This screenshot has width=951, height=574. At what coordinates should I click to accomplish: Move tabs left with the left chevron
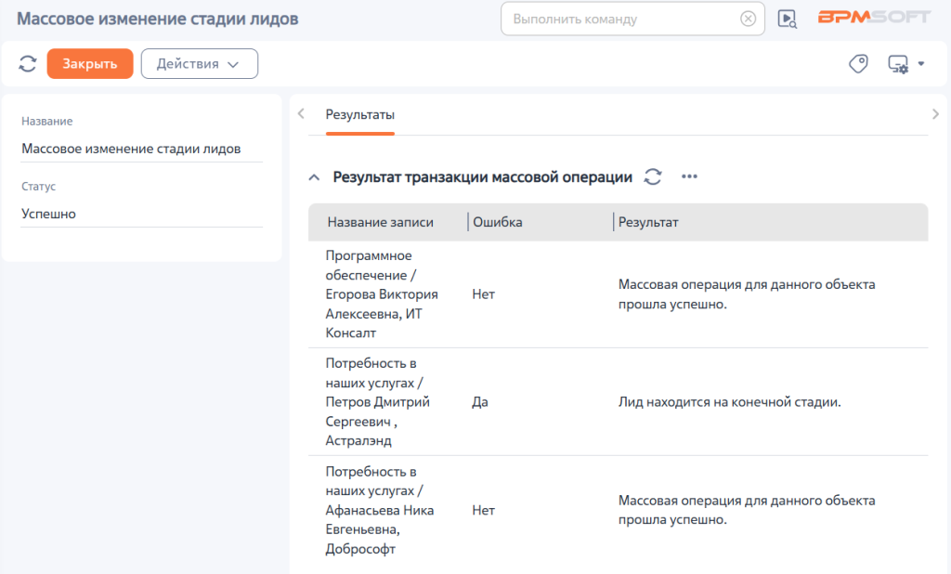pos(301,113)
